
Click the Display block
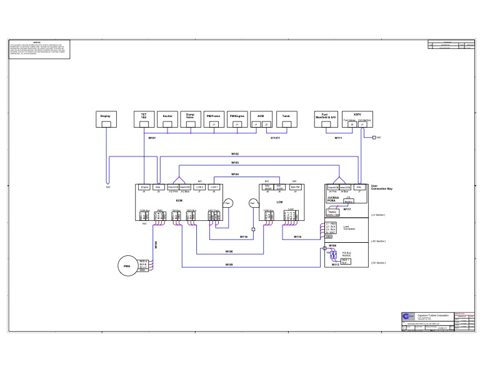tap(106, 119)
